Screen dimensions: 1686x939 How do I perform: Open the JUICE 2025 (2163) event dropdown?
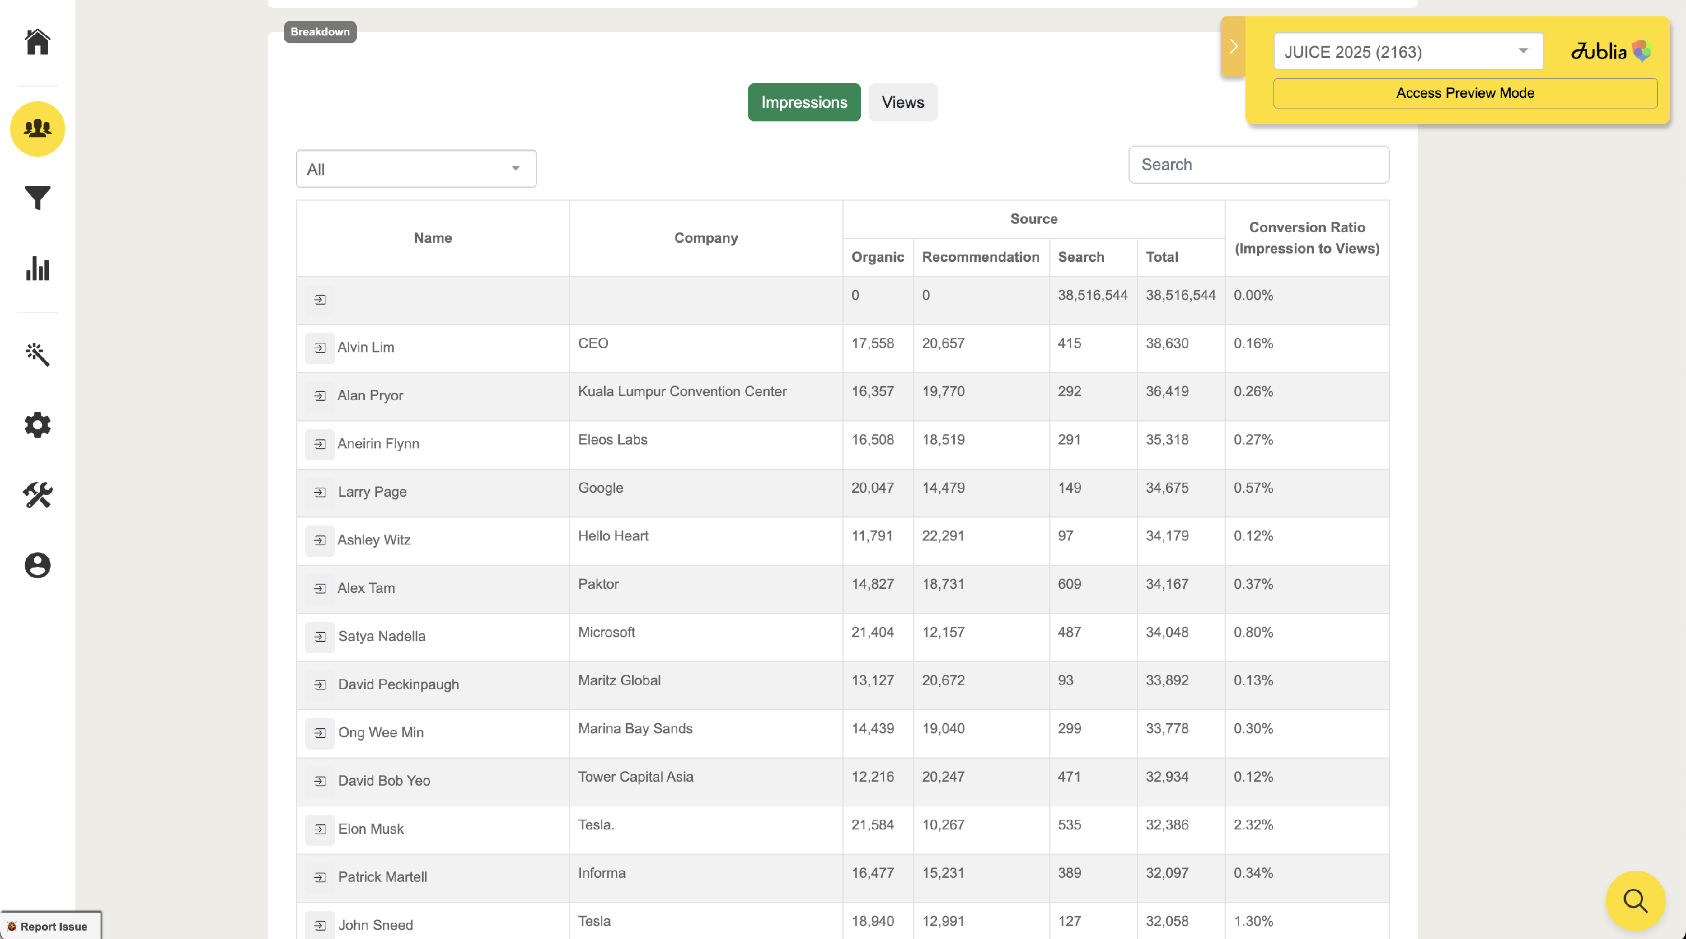[1408, 52]
